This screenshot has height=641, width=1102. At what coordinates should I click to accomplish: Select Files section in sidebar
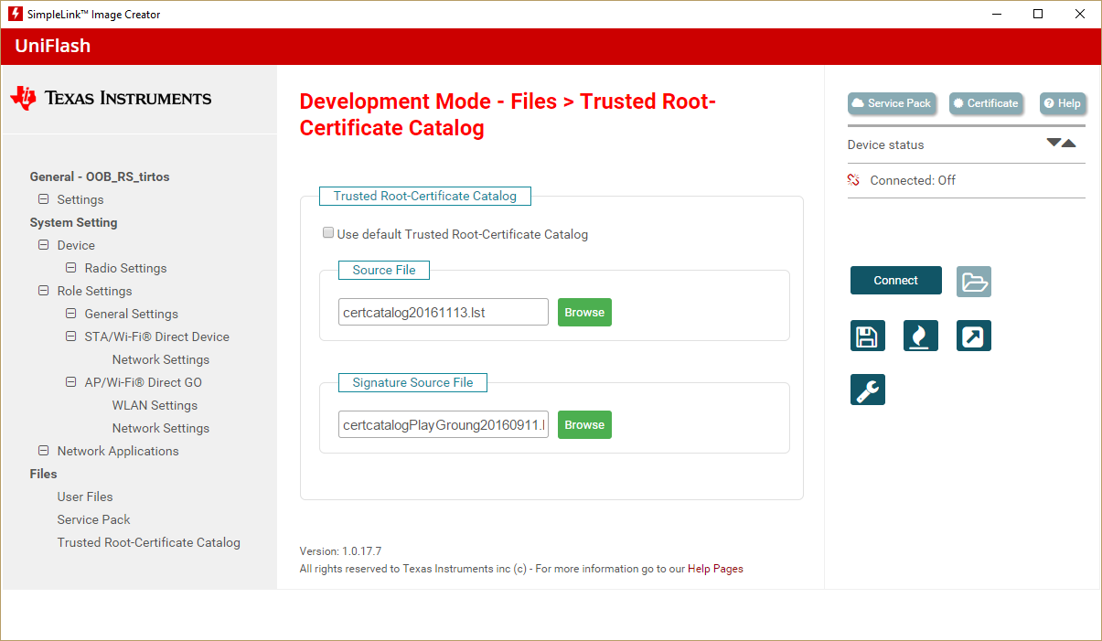point(43,474)
